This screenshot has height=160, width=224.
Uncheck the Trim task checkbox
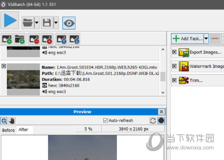175,80
